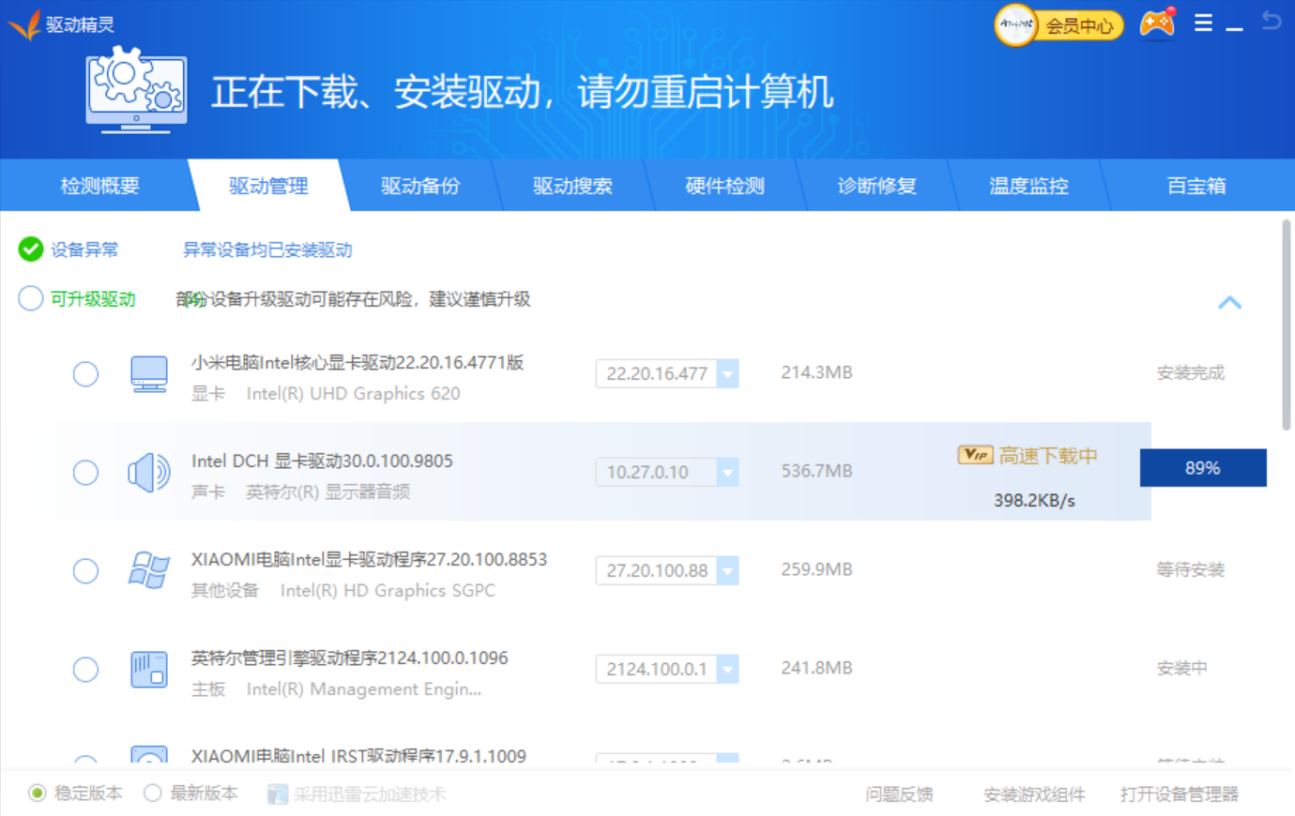Screen dimensions: 1295x816
Task: Switch to the 百宝箱 tab
Action: (x=1196, y=186)
